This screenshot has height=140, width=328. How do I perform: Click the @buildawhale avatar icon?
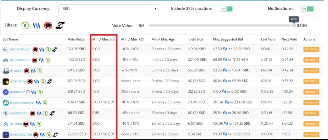[x=6, y=135]
